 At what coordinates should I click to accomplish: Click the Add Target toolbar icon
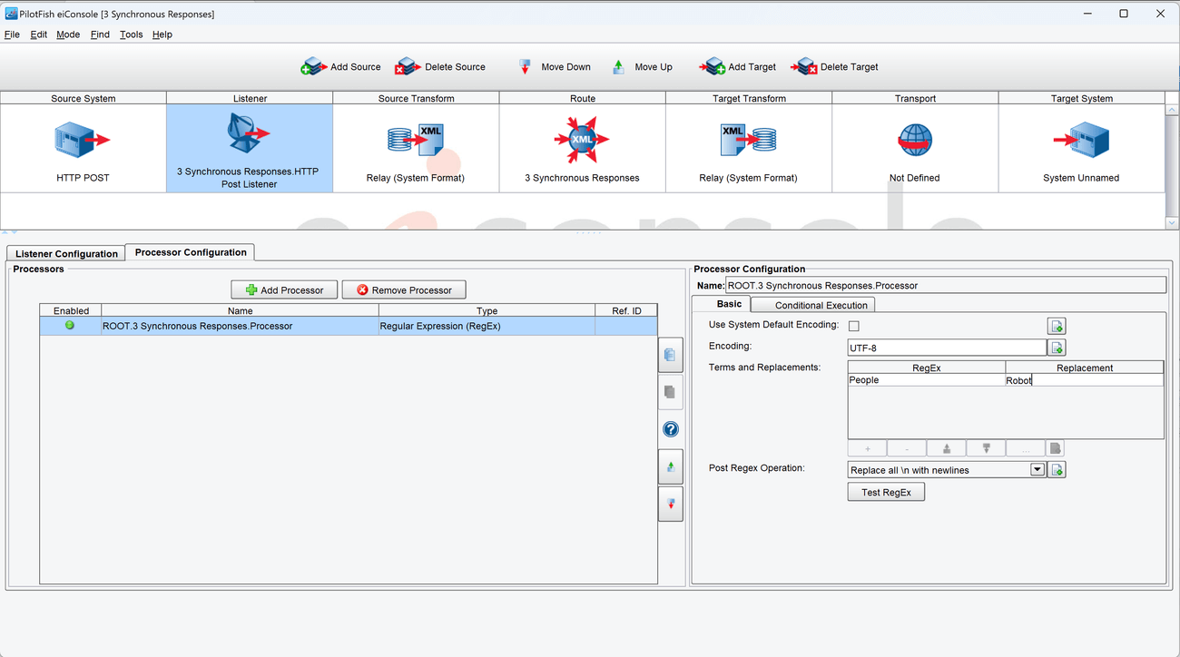712,66
